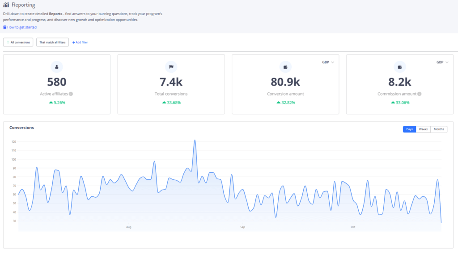458x253 pixels.
Task: Click the Total conversions flag icon
Action: click(x=171, y=67)
